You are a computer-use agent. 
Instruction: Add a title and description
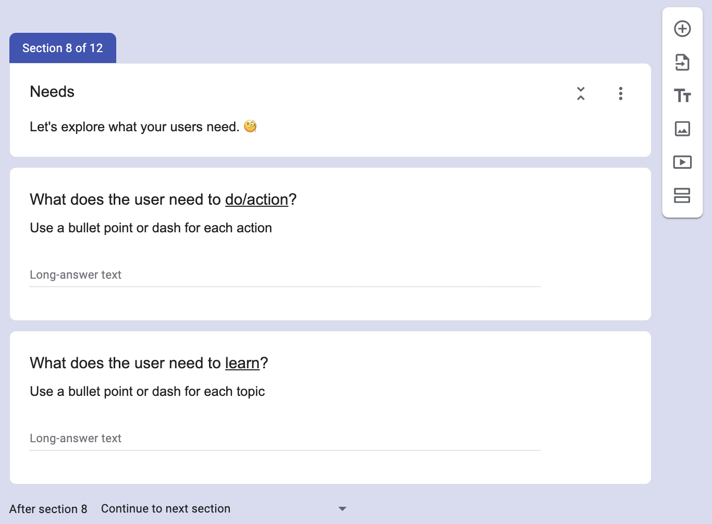click(682, 95)
